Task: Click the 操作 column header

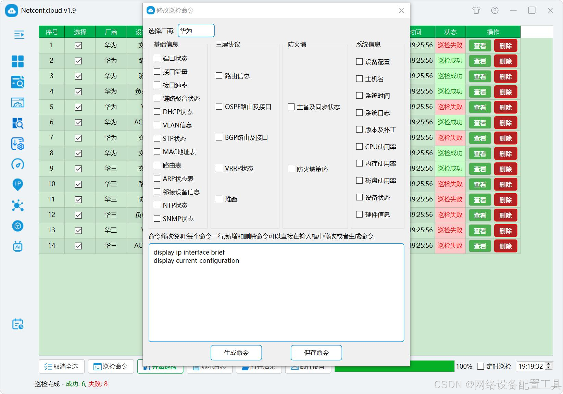Action: [x=493, y=32]
